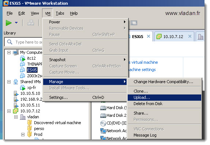Click the CD/DVD drive icon
Image resolution: width=210 pixels, height=145 pixels.
coord(103,123)
